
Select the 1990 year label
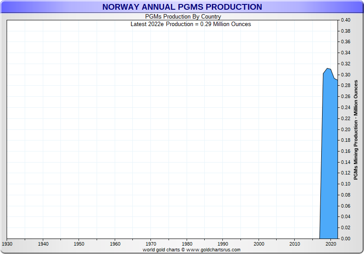tap(223, 244)
